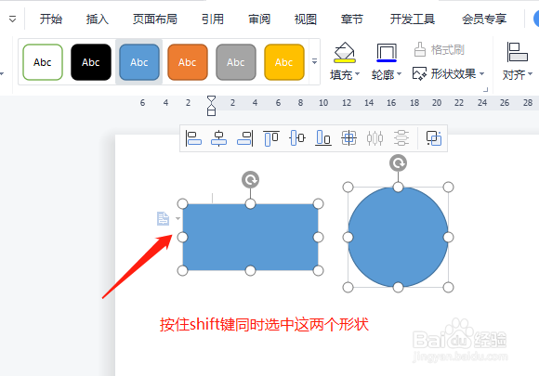The height and width of the screenshot is (376, 539).
Task: Select the white green-outline Abc style
Action: click(x=43, y=62)
